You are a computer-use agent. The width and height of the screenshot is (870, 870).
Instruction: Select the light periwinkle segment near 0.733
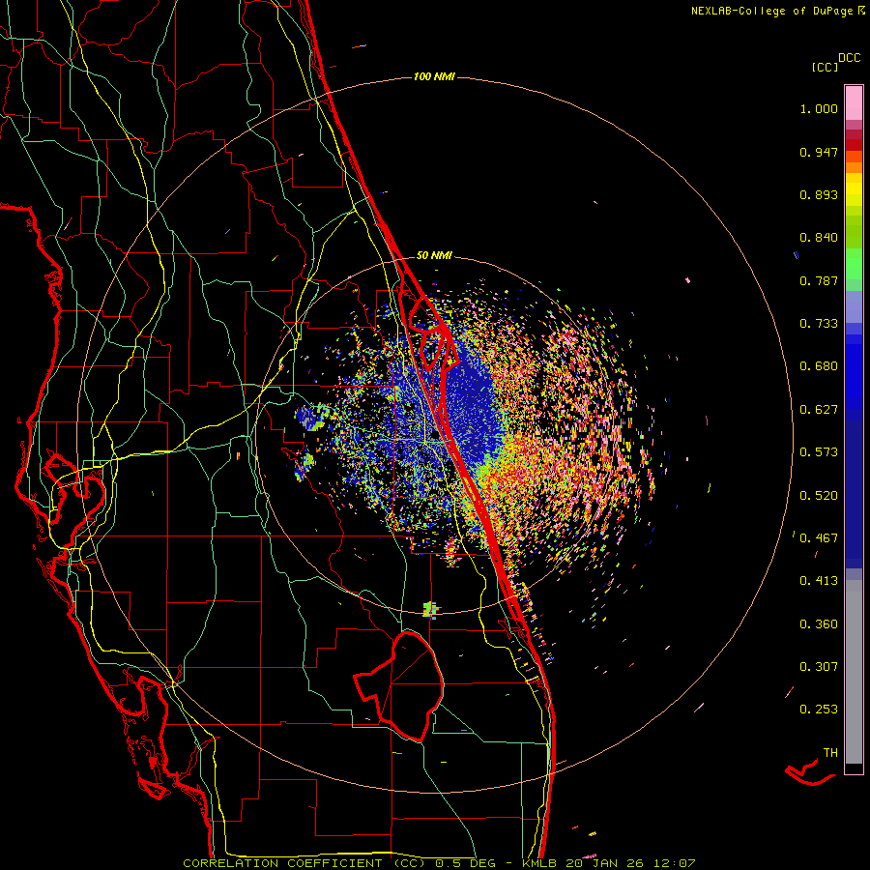pyautogui.click(x=854, y=307)
